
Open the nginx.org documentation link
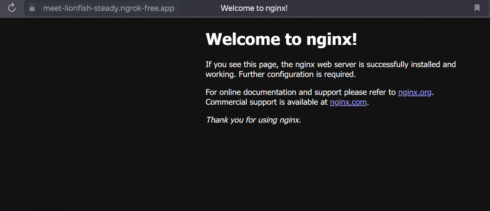click(x=414, y=92)
